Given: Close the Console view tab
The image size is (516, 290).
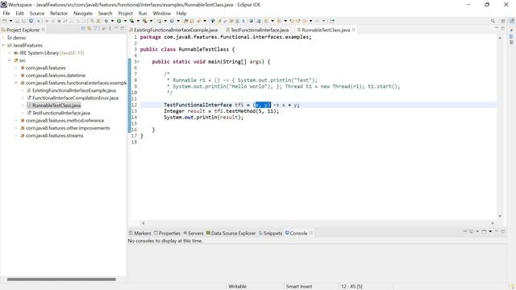Looking at the screenshot, I should click(311, 233).
